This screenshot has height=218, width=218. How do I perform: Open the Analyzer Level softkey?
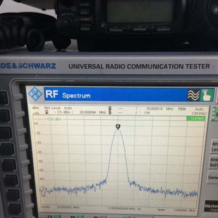pyautogui.click(x=215, y=147)
